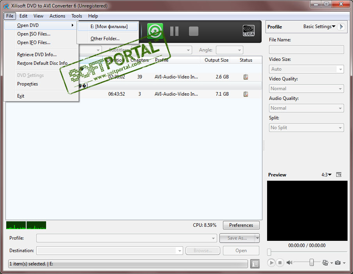The width and height of the screenshot is (353, 274).
Task: Click the log list icon near status bar
Action: (x=255, y=263)
